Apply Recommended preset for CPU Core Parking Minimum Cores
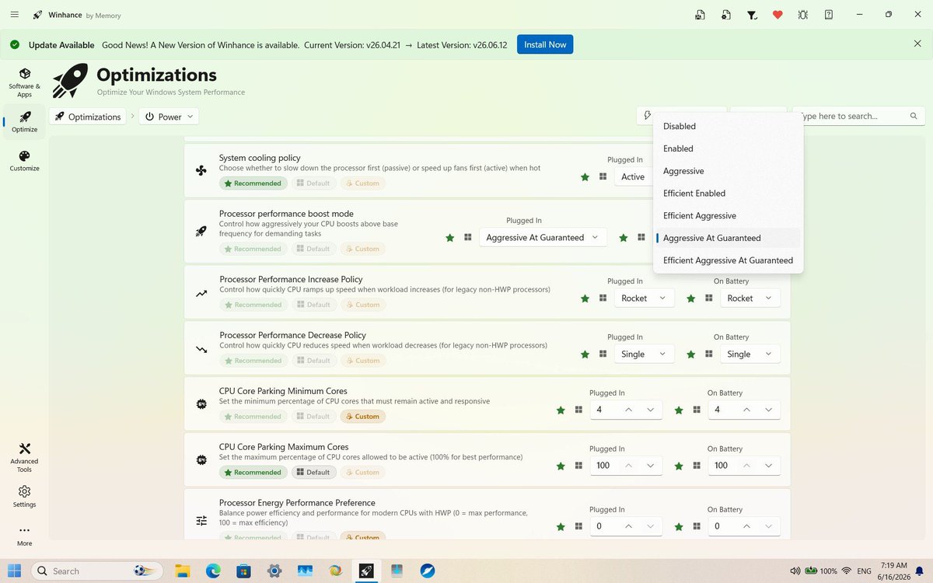Viewport: 933px width, 583px height. pos(253,417)
